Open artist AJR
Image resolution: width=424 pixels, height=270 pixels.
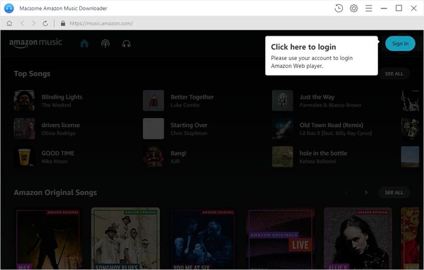[x=175, y=161]
